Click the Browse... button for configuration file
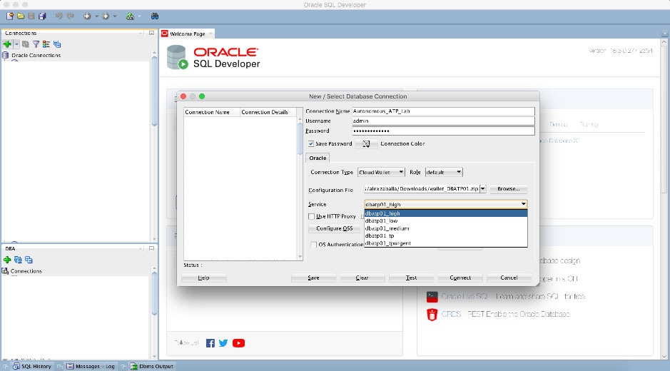 click(508, 189)
